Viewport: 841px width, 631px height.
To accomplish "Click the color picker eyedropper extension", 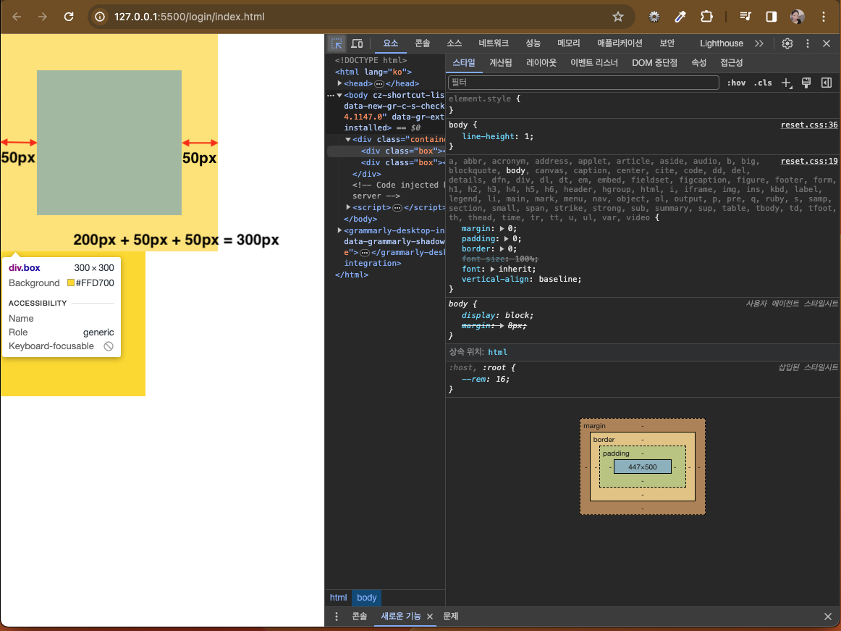I will 680,17.
